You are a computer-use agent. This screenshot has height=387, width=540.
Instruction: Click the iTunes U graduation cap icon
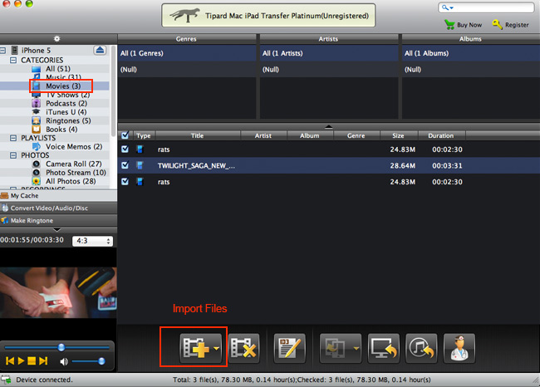(x=37, y=112)
